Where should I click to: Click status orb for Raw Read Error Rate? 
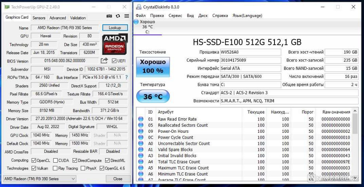(141, 119)
